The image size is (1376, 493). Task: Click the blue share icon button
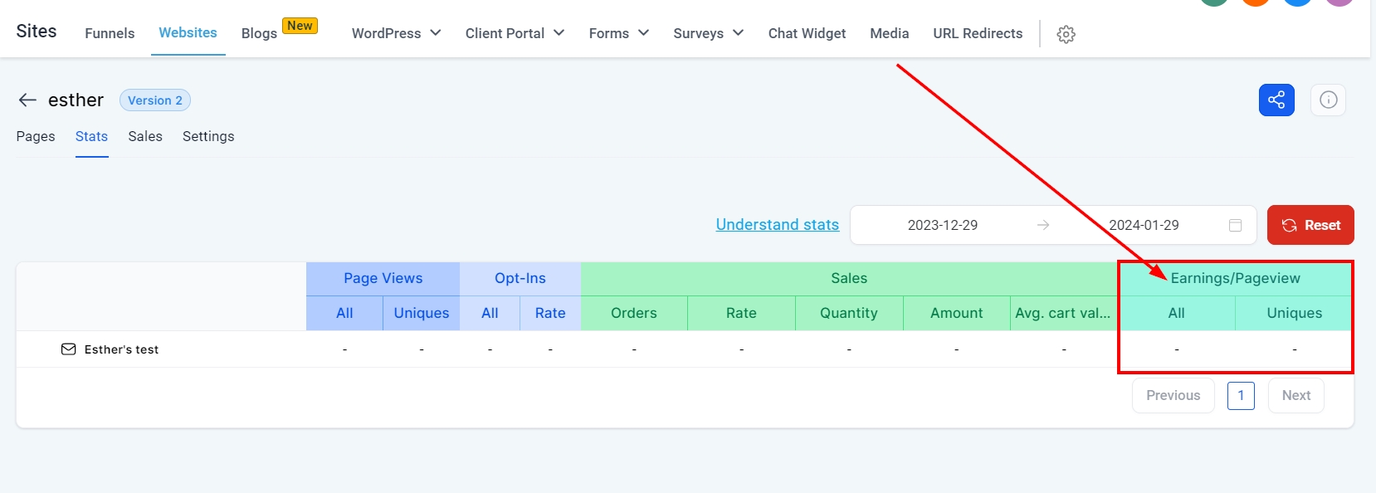click(x=1276, y=100)
